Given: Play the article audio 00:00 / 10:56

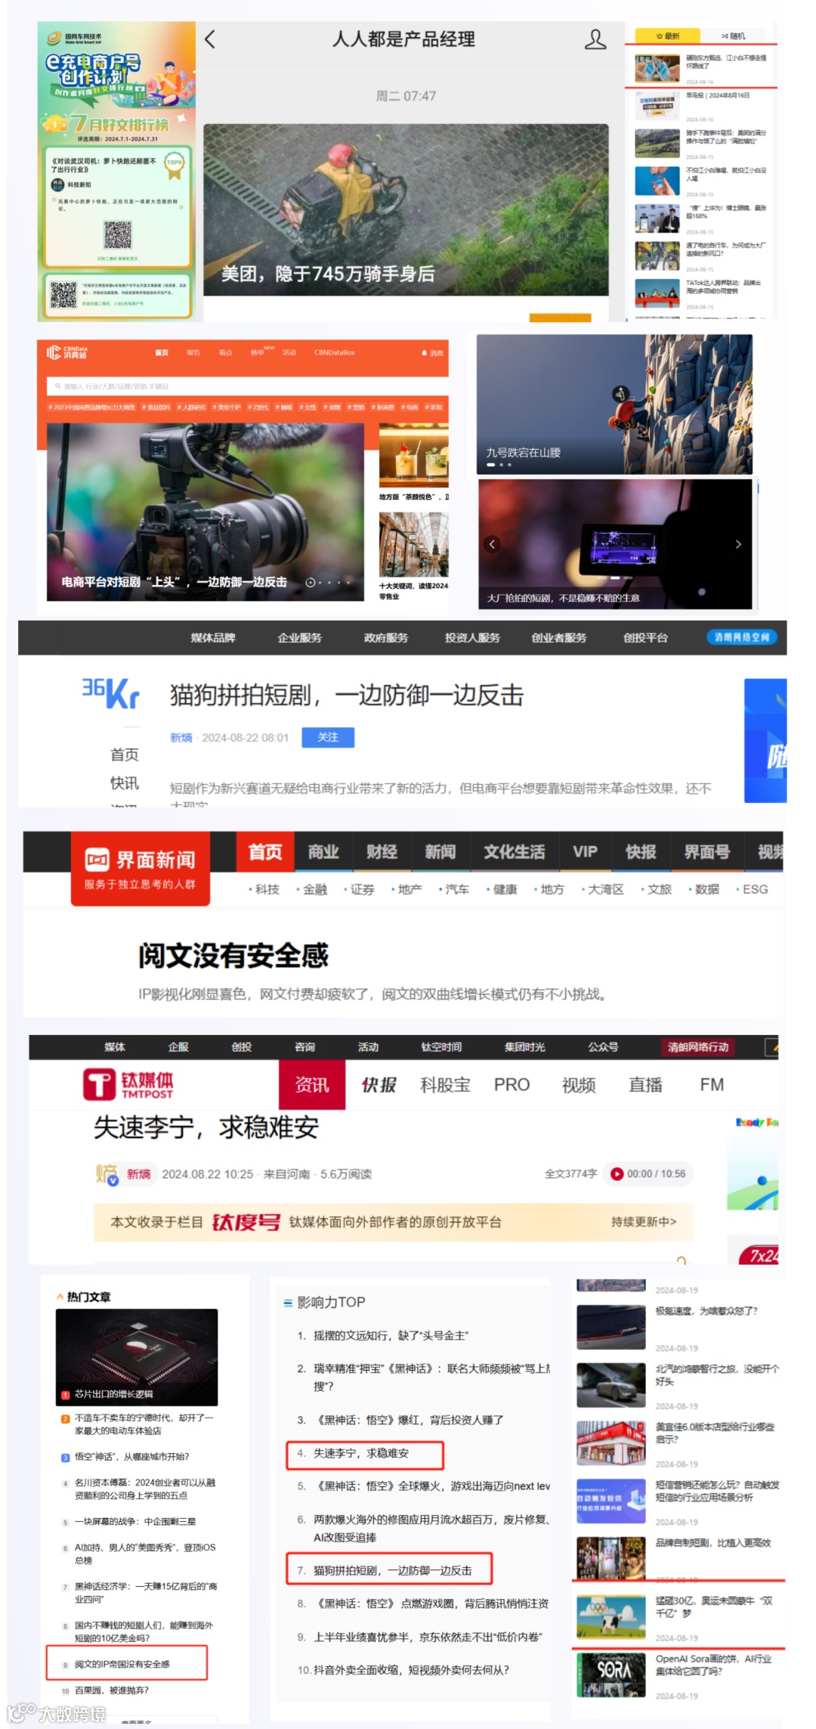Looking at the screenshot, I should [x=617, y=1174].
